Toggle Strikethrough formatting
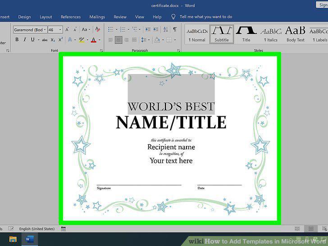 coord(45,40)
